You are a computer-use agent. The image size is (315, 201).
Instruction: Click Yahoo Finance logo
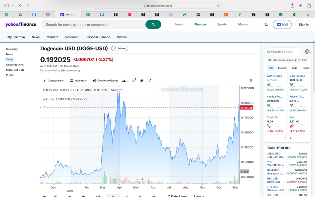[21, 24]
